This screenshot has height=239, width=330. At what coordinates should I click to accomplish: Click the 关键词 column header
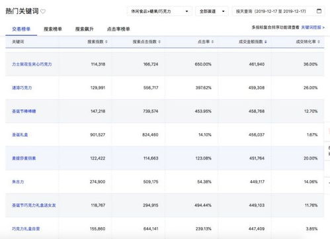18,42
